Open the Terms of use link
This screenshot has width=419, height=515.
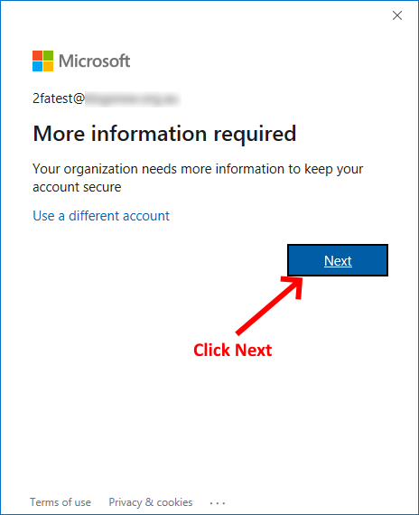pyautogui.click(x=61, y=502)
